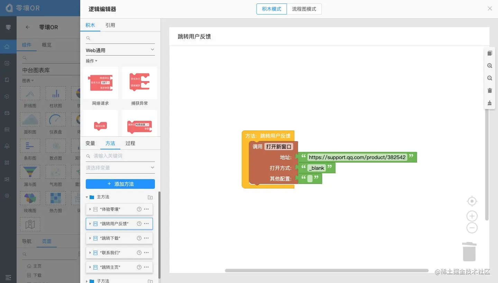Open the 请选择变量 dropdown
This screenshot has width=498, height=283.
120,168
